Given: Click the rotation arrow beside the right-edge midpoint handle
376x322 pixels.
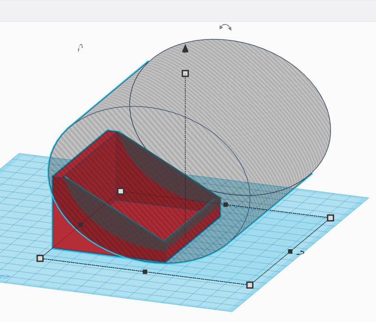Looking at the screenshot, I should pos(300,253).
